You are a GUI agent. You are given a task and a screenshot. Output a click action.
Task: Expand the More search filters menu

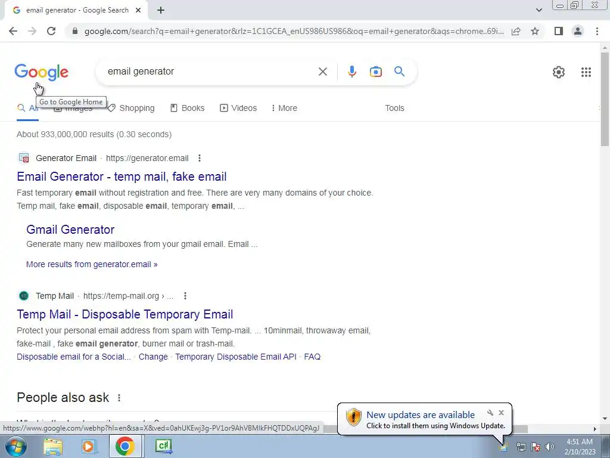[x=284, y=109]
